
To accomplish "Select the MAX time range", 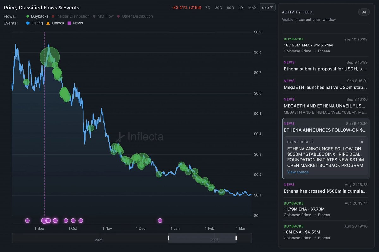I will [253, 8].
